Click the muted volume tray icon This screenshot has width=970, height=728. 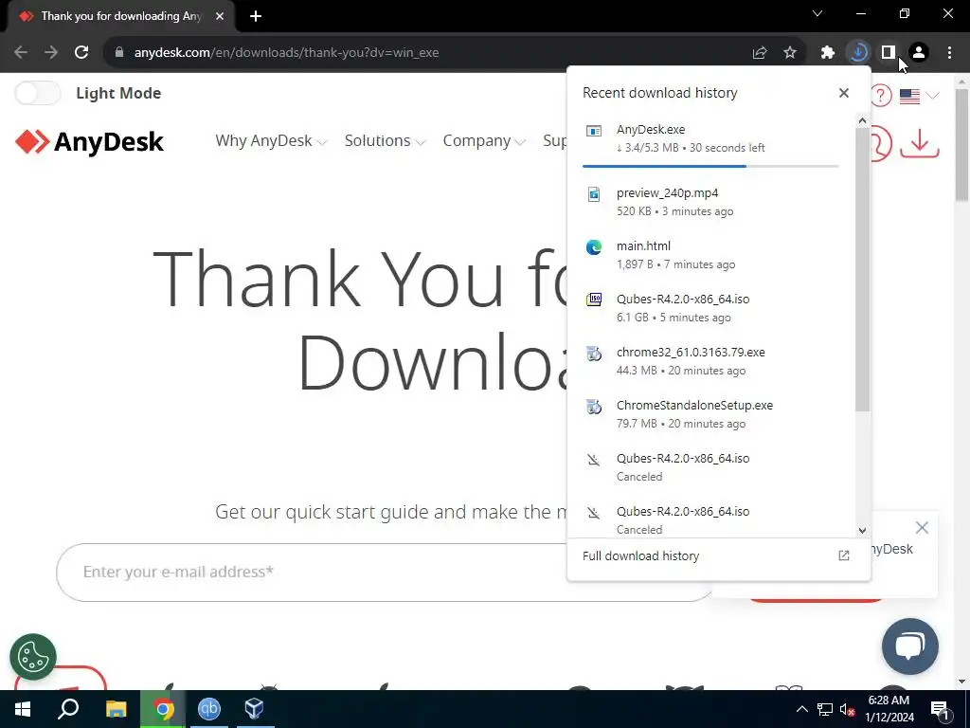tap(848, 709)
